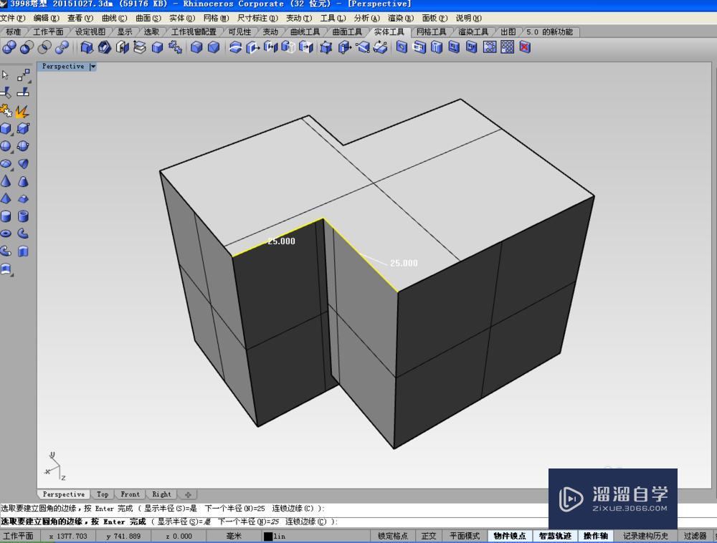Toggle 正交 ortho mode

(x=429, y=536)
